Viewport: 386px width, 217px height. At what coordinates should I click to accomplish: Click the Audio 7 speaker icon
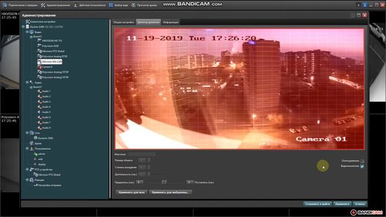tap(39, 122)
